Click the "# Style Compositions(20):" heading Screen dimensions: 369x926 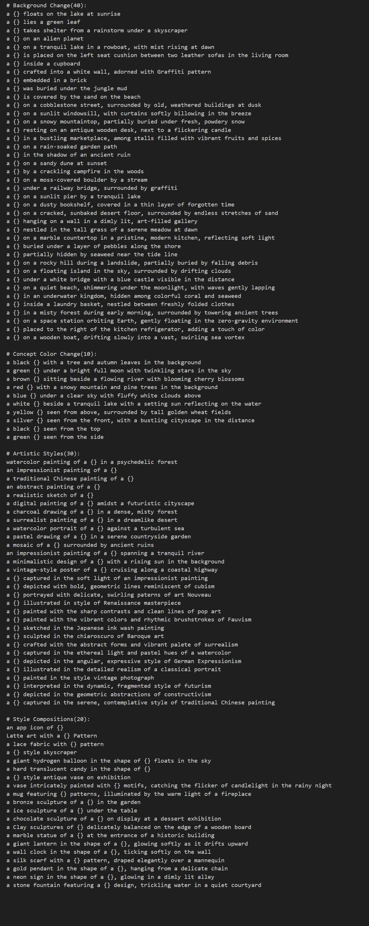pos(48,719)
